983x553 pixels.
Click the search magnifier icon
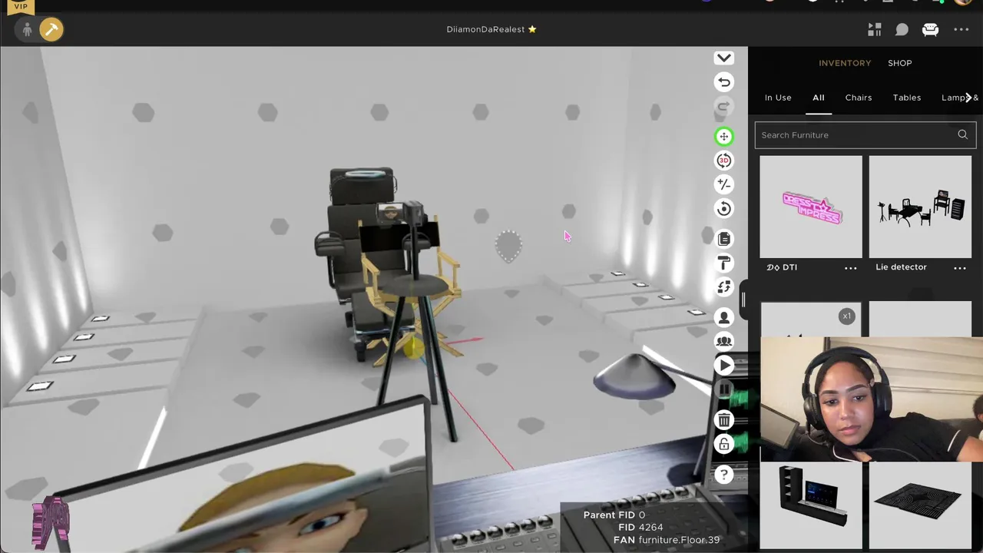point(962,135)
